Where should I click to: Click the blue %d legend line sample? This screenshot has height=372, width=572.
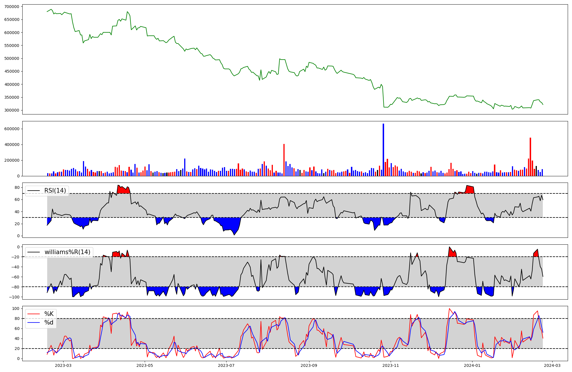(33, 322)
